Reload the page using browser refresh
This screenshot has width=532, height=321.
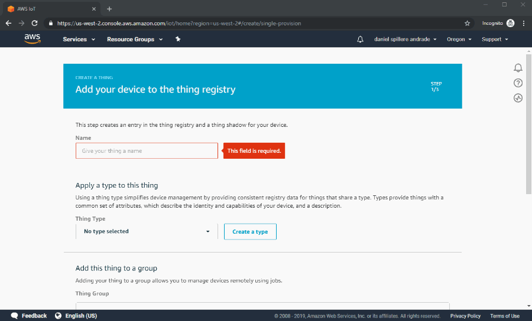[35, 23]
